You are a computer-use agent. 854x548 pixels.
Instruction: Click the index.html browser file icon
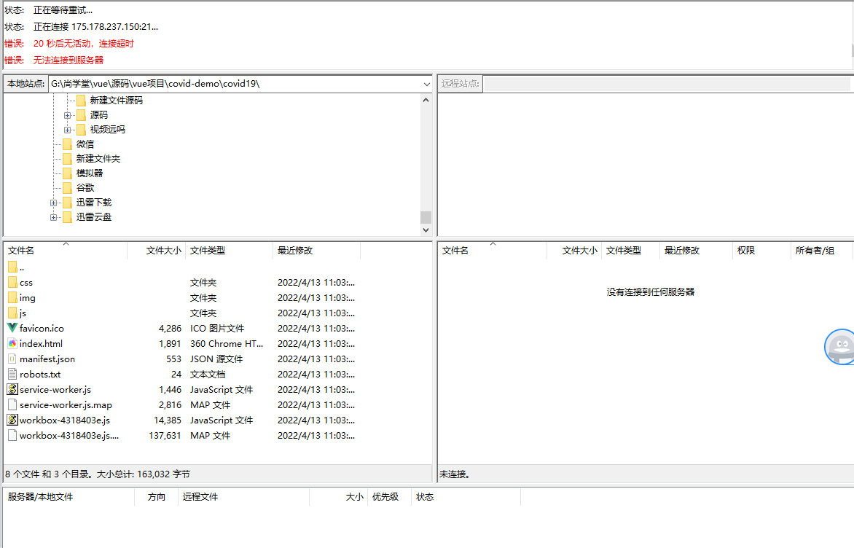click(12, 343)
